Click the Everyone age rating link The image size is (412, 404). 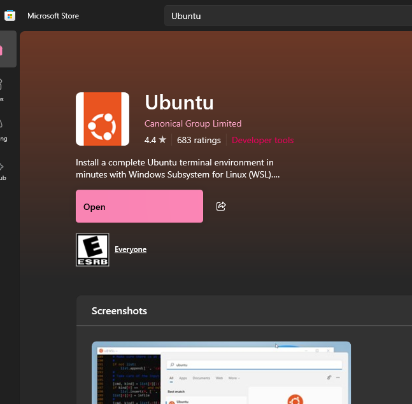131,249
